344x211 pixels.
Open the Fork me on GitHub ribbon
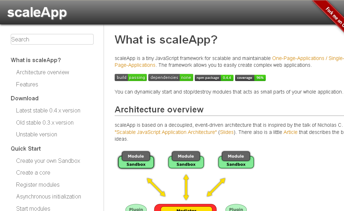click(x=331, y=15)
